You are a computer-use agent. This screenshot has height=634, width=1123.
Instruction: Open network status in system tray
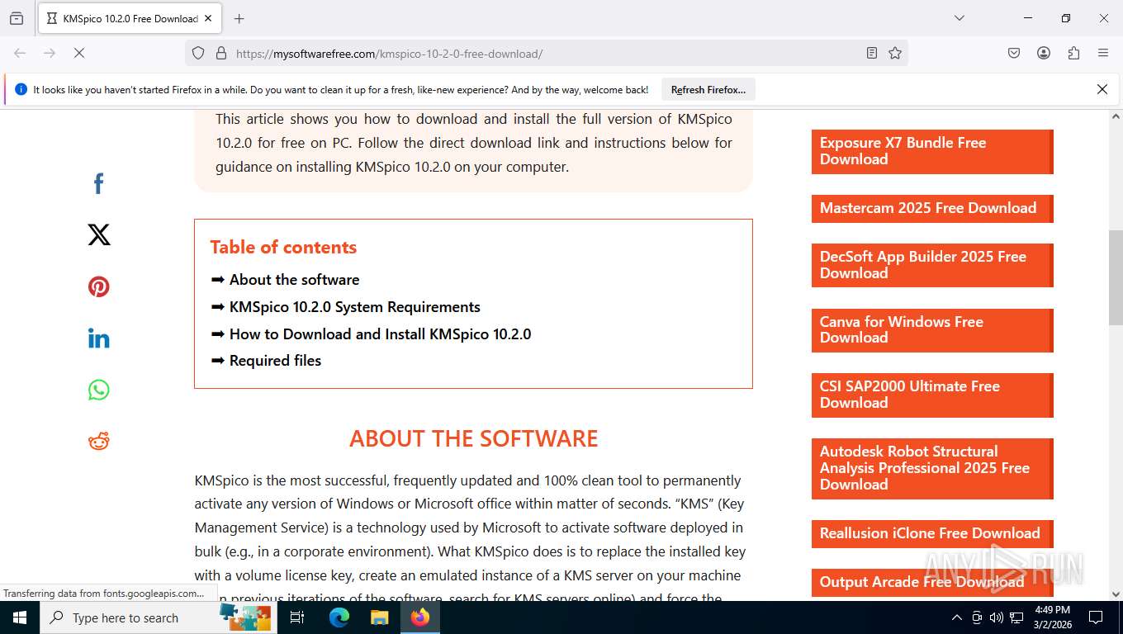coord(1016,617)
